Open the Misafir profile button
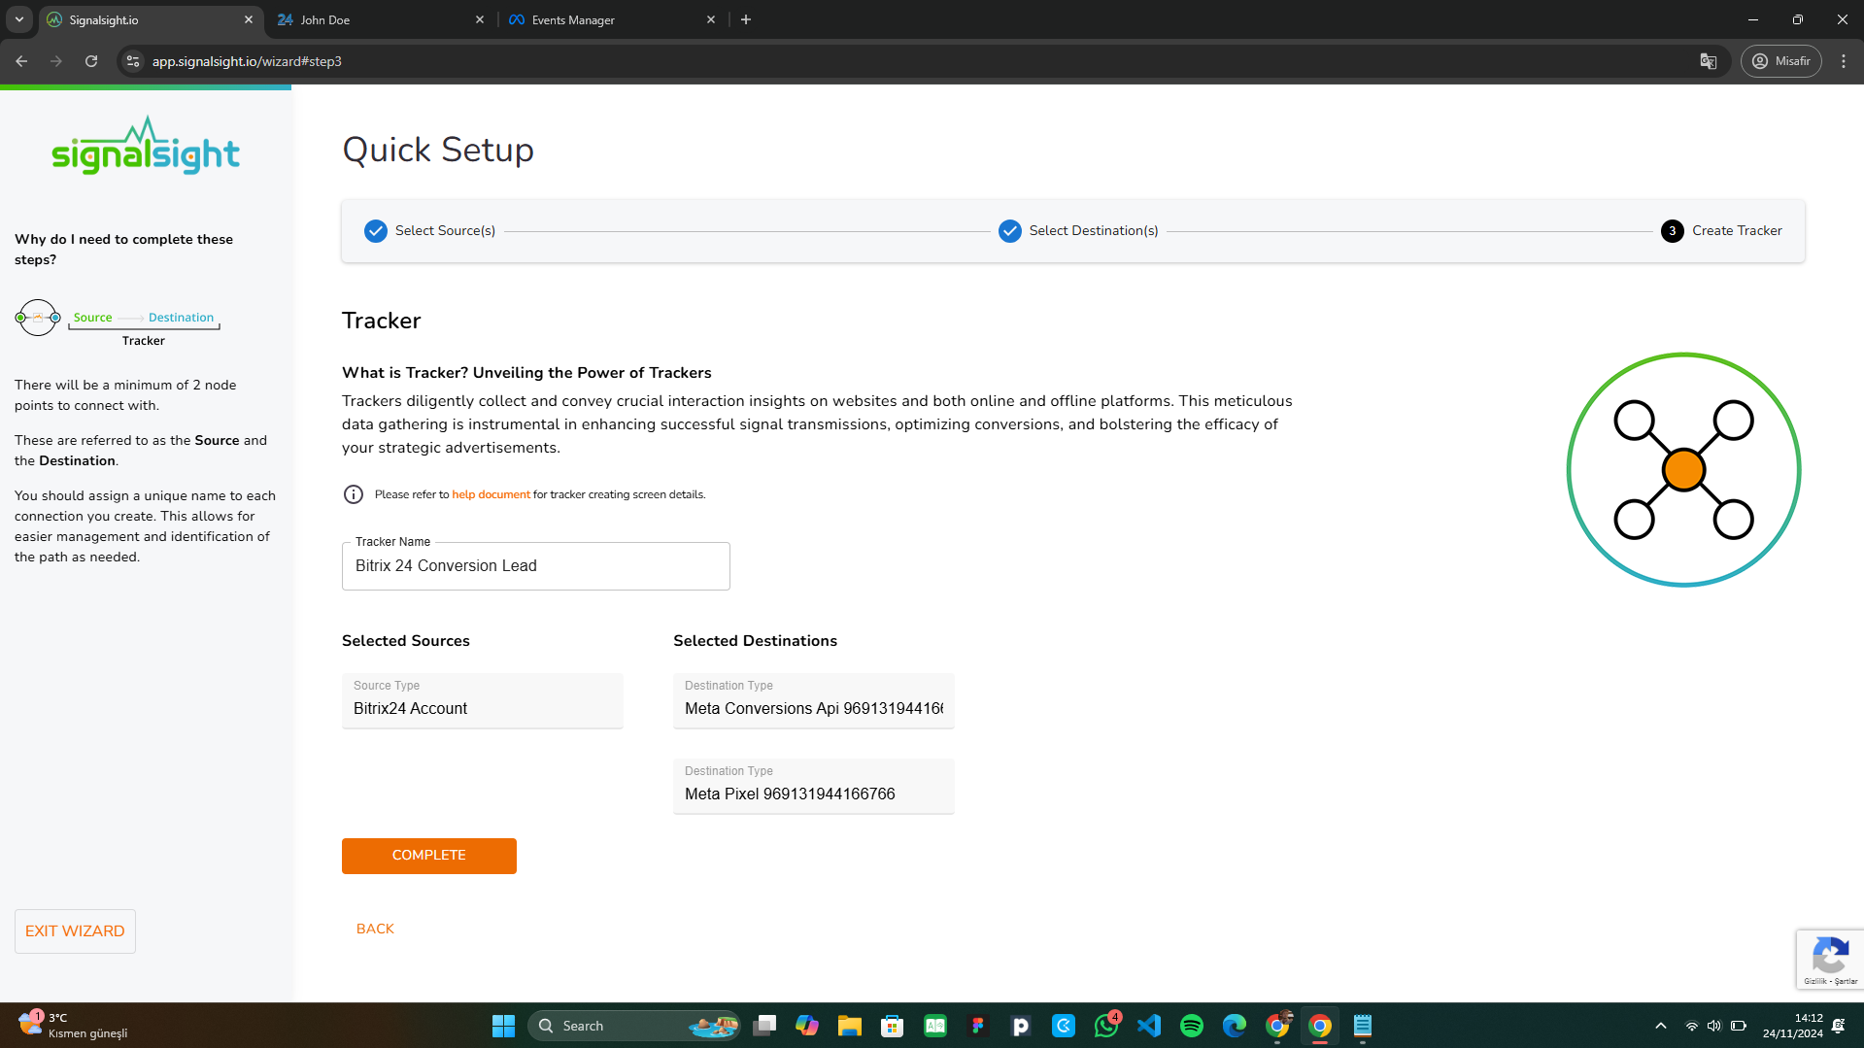Viewport: 1864px width, 1048px height. (x=1781, y=61)
